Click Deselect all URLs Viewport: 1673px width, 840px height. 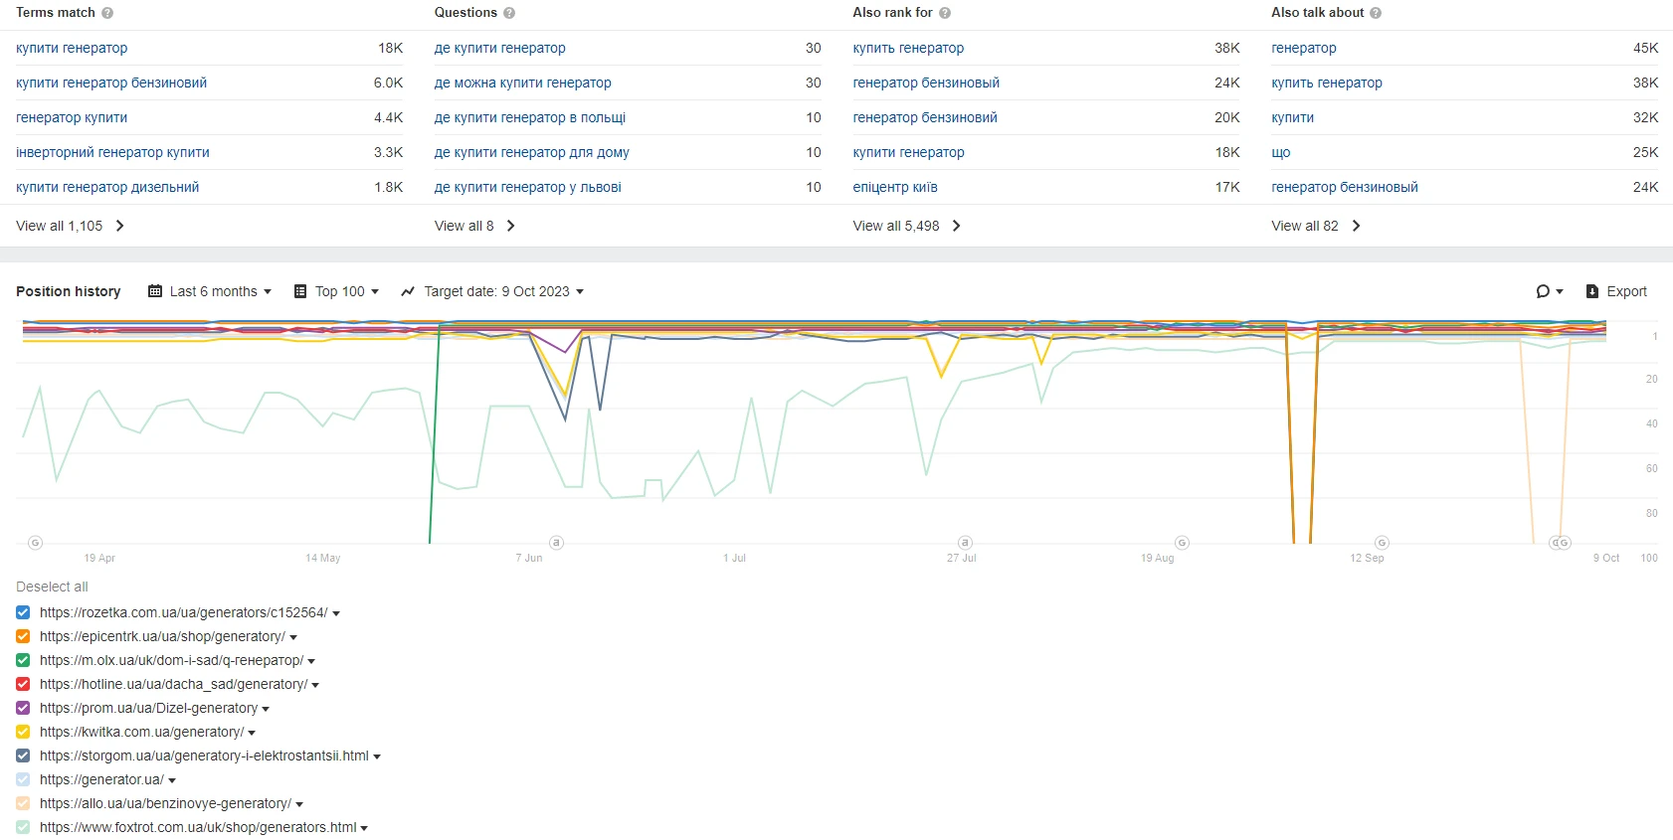point(52,587)
